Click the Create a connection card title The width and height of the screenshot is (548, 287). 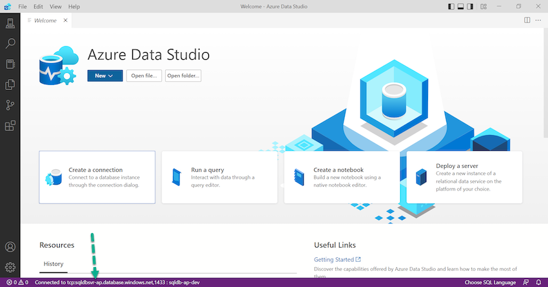point(95,170)
